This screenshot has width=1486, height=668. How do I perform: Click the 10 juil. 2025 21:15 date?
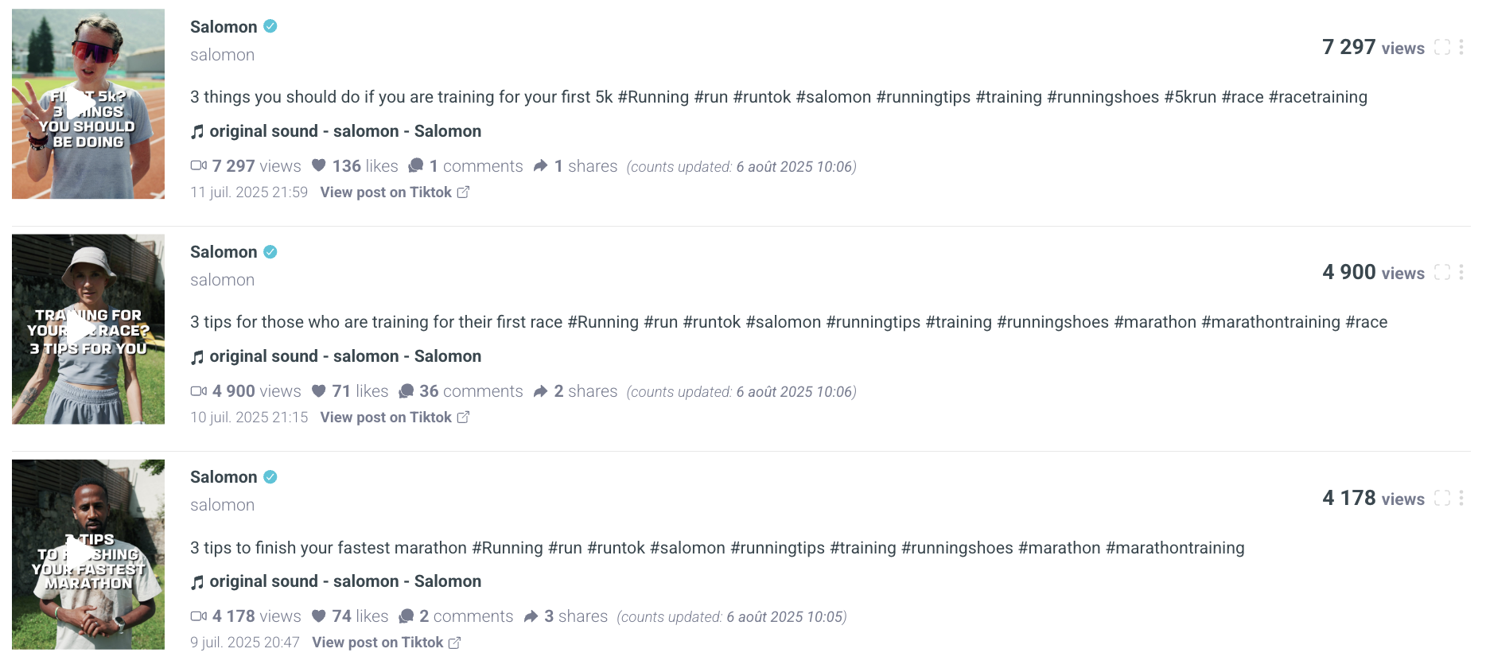click(x=249, y=417)
